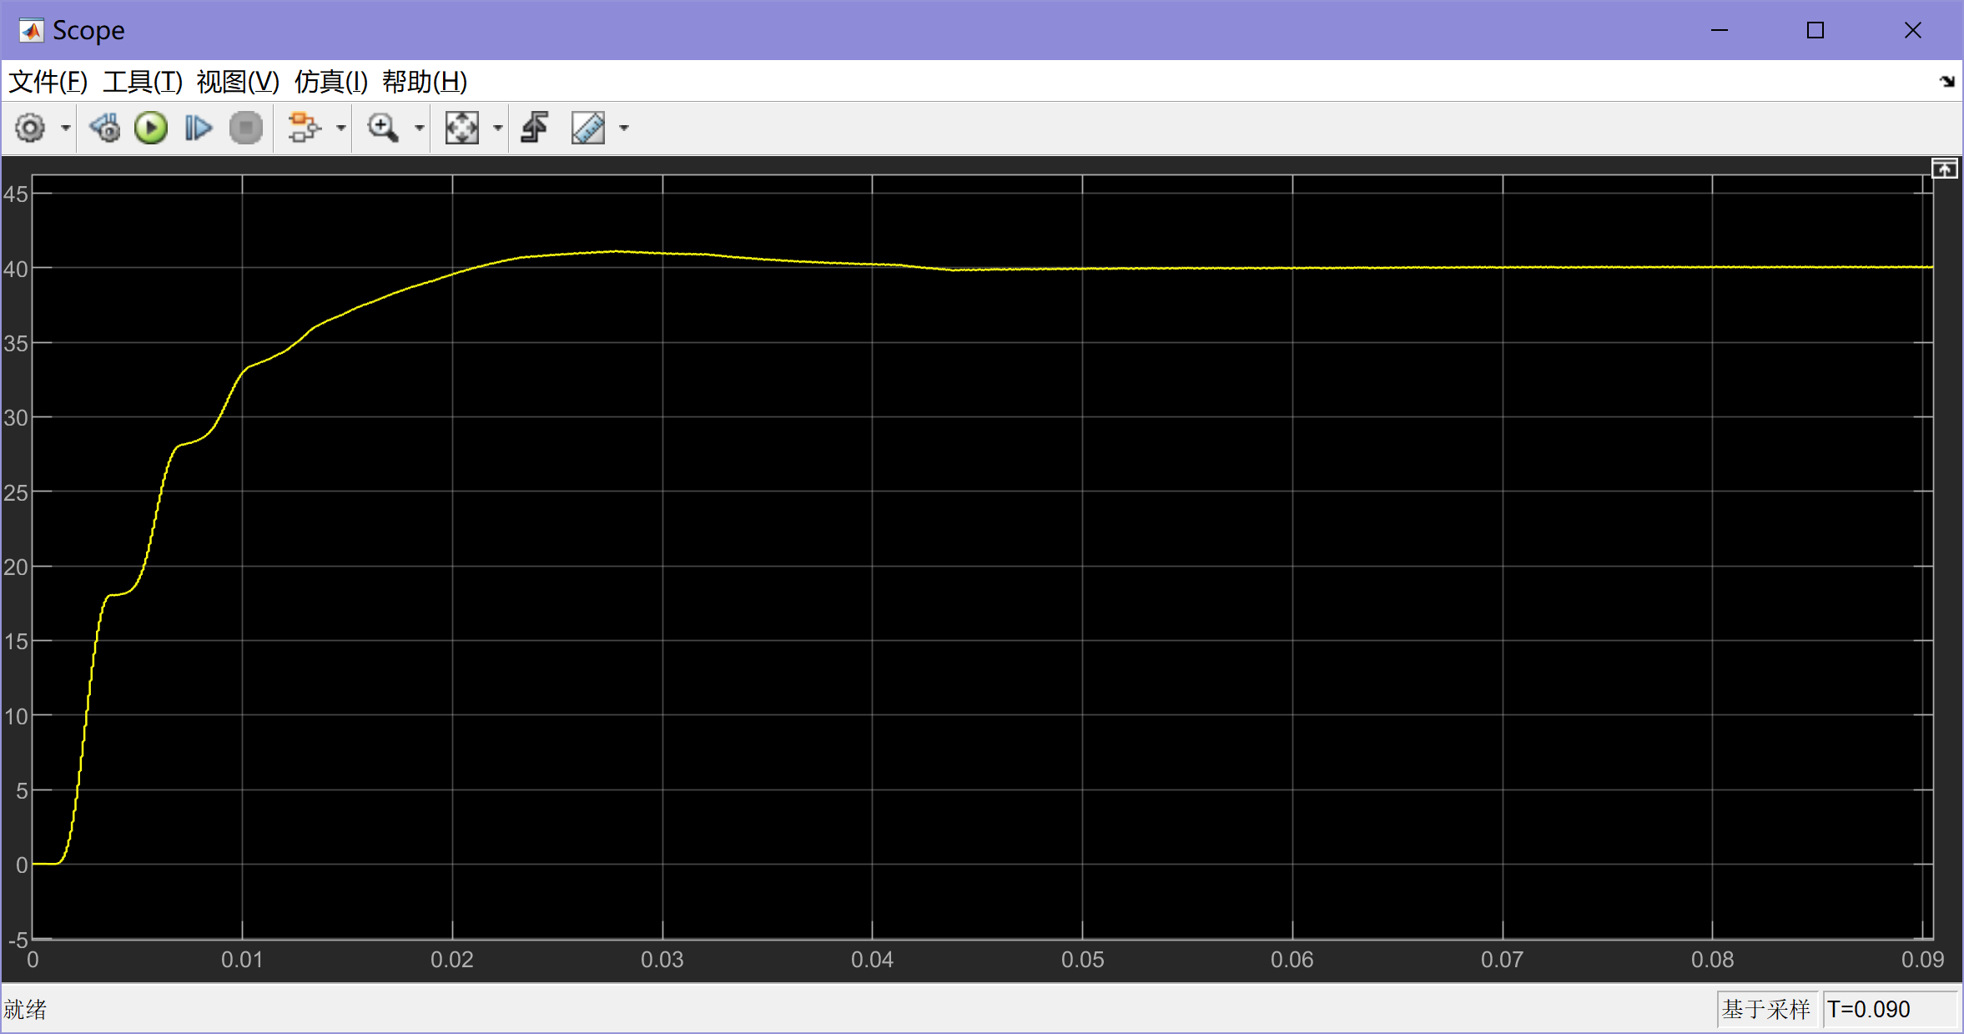Click the step forward button
1964x1034 pixels.
click(198, 128)
